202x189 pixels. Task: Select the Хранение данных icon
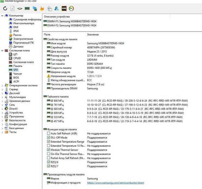point(6,101)
